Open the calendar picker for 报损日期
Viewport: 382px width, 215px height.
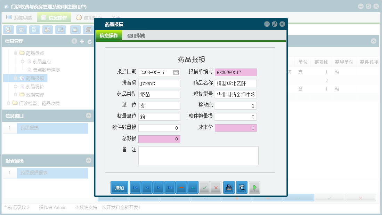pyautogui.click(x=176, y=72)
